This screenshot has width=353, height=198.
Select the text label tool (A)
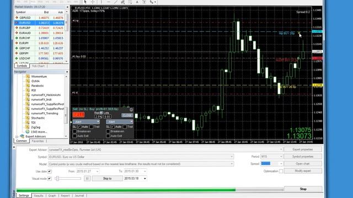pyautogui.click(x=137, y=2)
